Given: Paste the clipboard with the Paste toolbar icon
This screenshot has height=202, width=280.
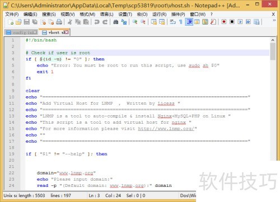Looking at the screenshot, I should tap(86, 22).
